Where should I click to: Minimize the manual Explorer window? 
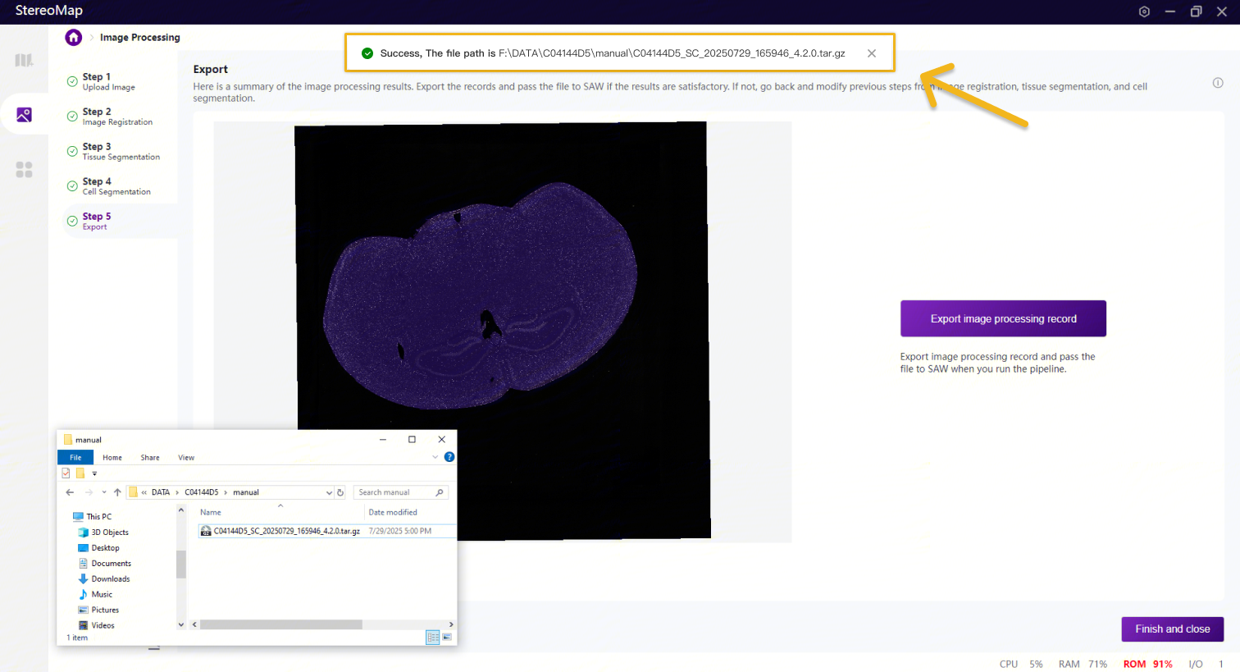[382, 440]
